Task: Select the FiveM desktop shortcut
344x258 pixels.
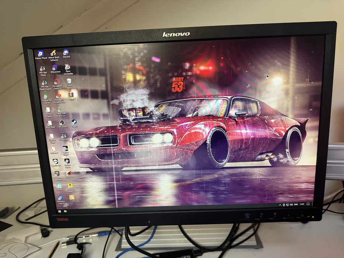Action: coord(72,198)
